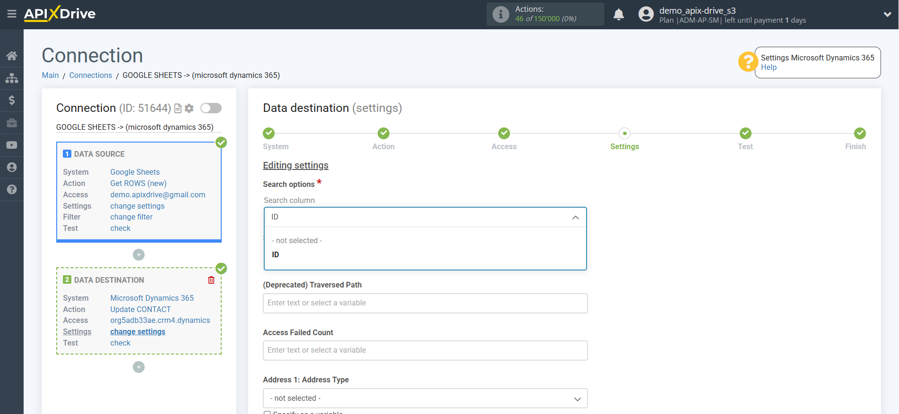Viewport: 899px width, 414px height.
Task: Open the video tutorials sidebar icon
Action: 12,145
